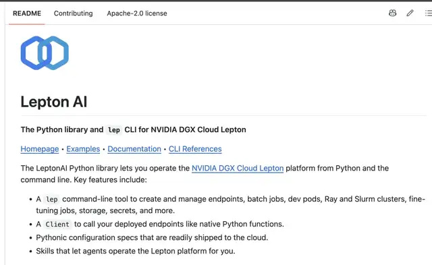Click the lep code in first bullet
The height and width of the screenshot is (265, 432).
[x=52, y=199]
